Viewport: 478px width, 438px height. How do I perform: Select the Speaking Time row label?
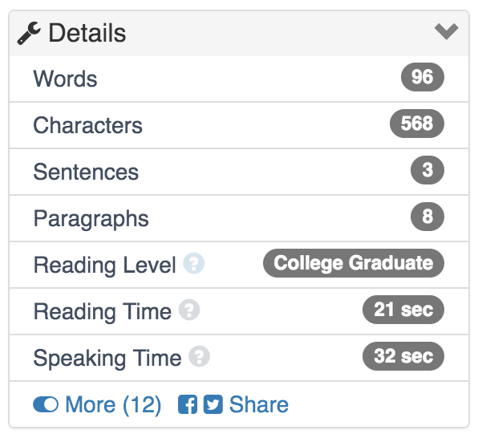[x=107, y=358]
